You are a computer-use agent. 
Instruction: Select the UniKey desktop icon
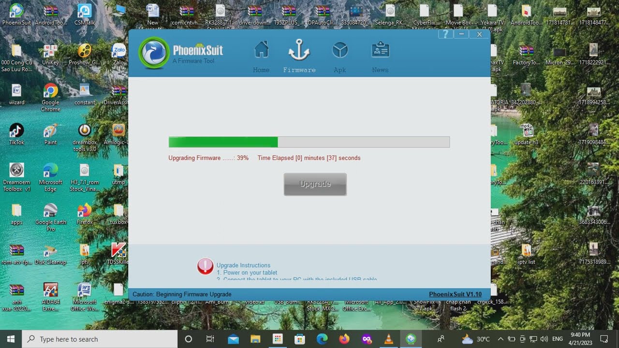pos(50,55)
